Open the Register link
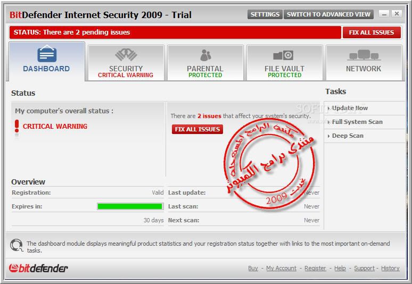 point(315,268)
